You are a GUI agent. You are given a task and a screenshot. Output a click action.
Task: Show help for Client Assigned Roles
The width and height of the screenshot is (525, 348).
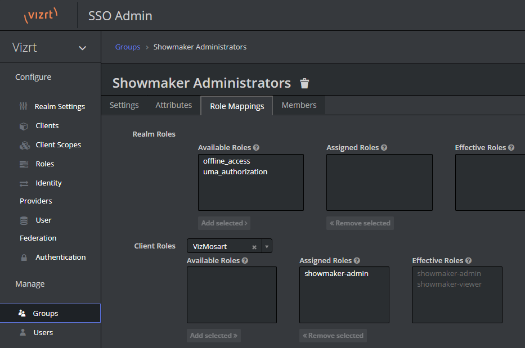pos(357,260)
